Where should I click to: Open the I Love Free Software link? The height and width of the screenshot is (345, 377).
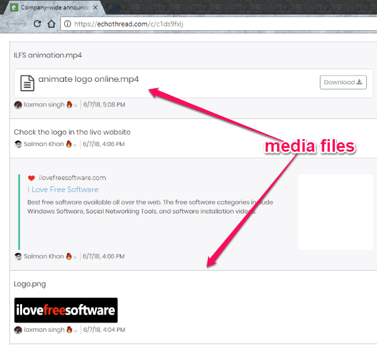coord(63,189)
